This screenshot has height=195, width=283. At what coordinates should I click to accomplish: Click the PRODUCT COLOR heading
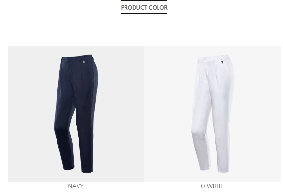(144, 7)
